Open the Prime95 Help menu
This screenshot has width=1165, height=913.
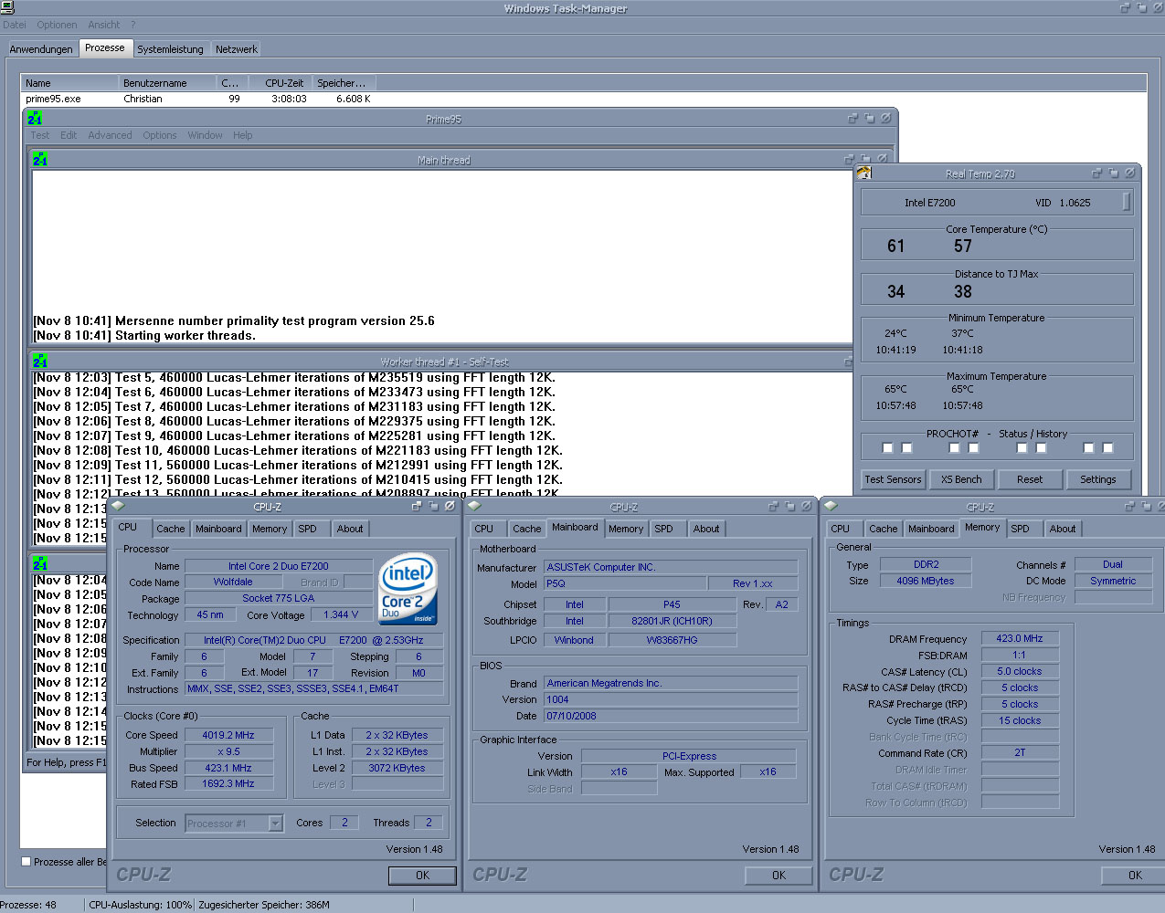coord(242,135)
